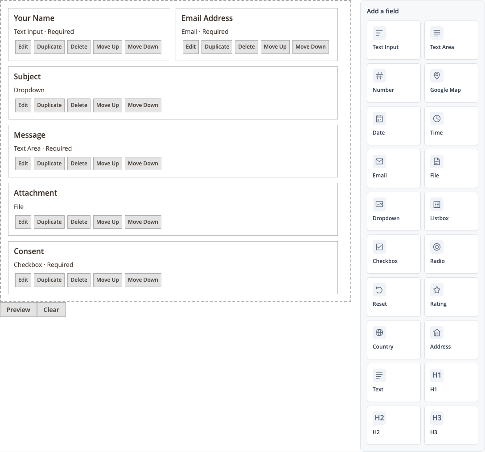Duplicate the Consent field
Image resolution: width=485 pixels, height=452 pixels.
pyautogui.click(x=49, y=280)
